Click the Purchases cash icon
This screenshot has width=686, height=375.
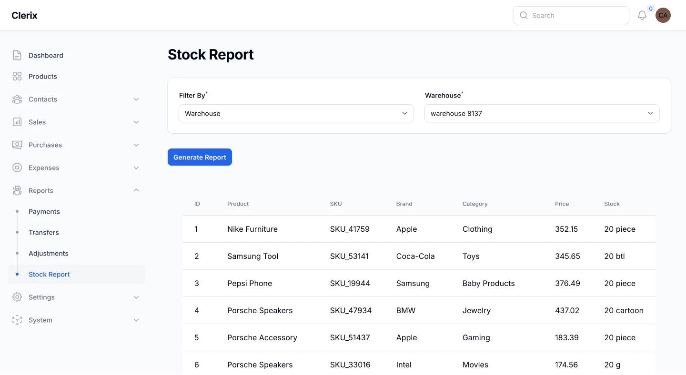point(17,145)
